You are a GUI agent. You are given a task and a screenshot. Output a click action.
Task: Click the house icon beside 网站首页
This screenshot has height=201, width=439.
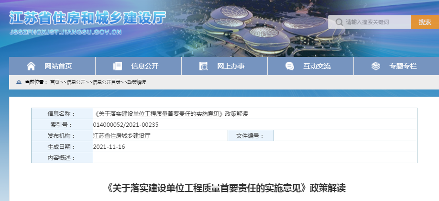(x=31, y=66)
